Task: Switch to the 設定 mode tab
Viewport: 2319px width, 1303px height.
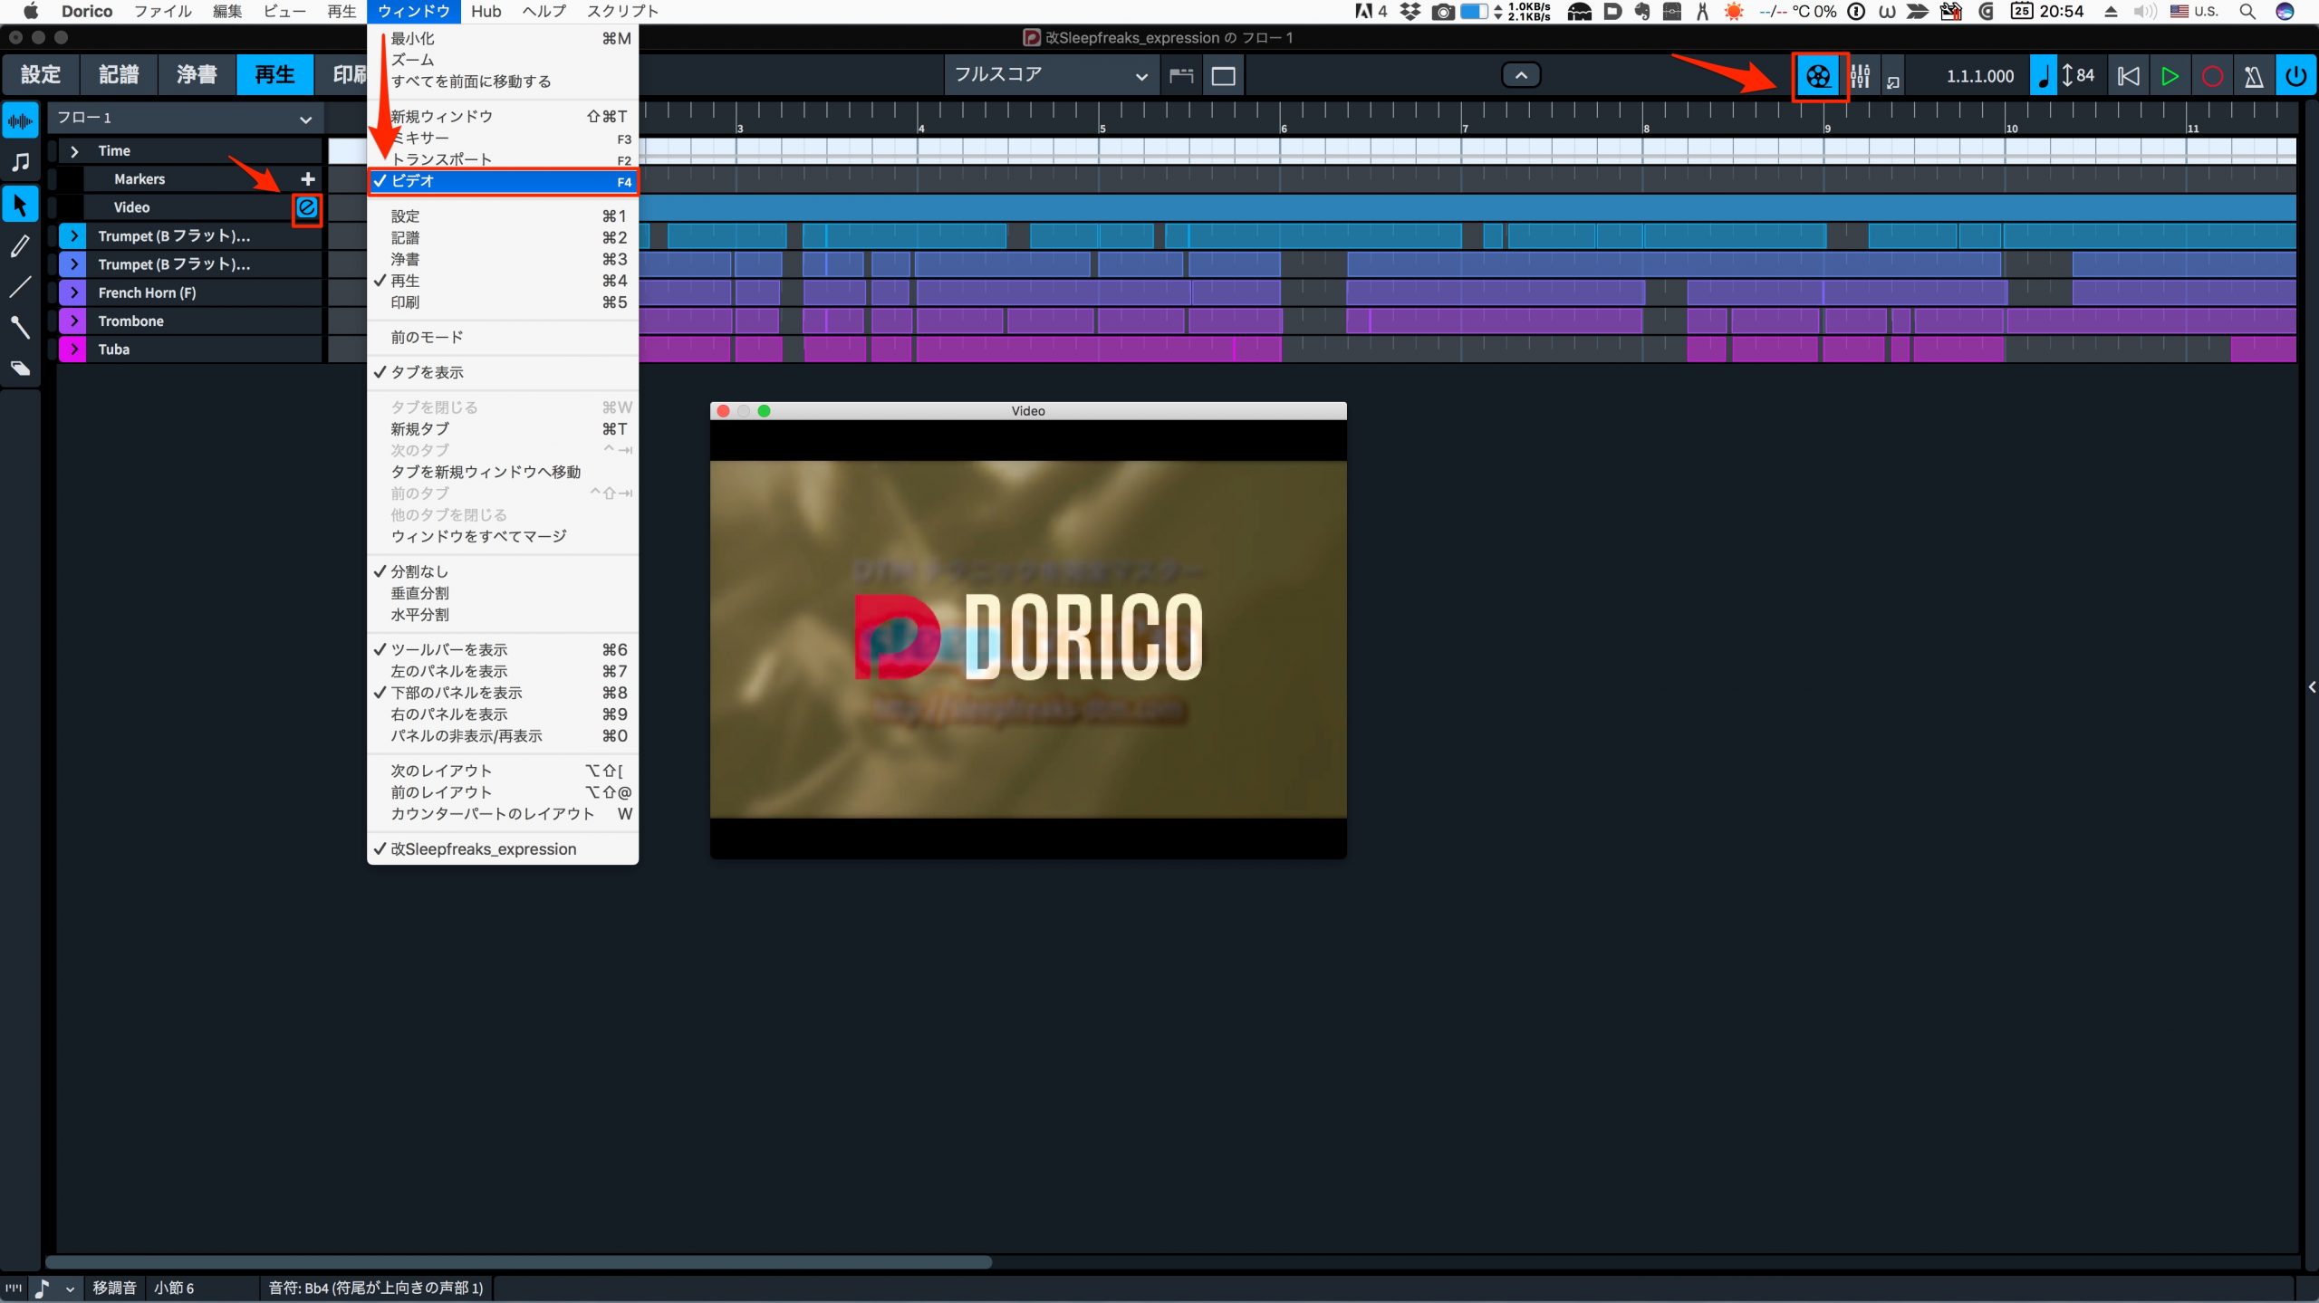Action: pyautogui.click(x=41, y=74)
